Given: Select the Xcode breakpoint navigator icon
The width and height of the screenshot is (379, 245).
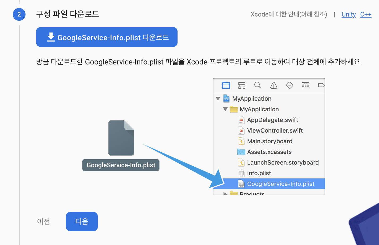Looking at the screenshot, I should [x=321, y=85].
